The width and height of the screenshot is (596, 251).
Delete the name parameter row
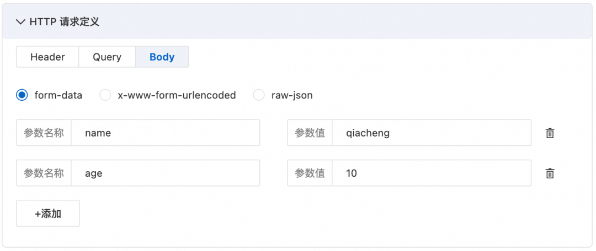550,133
